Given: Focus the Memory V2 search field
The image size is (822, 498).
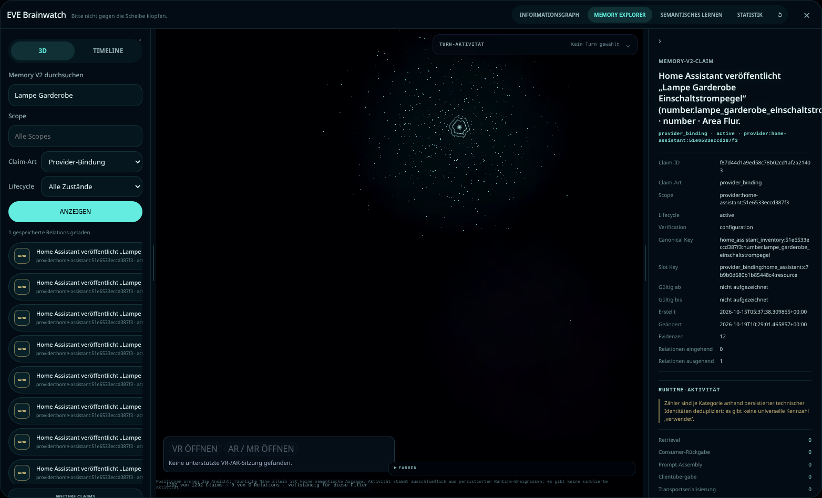Looking at the screenshot, I should (75, 95).
